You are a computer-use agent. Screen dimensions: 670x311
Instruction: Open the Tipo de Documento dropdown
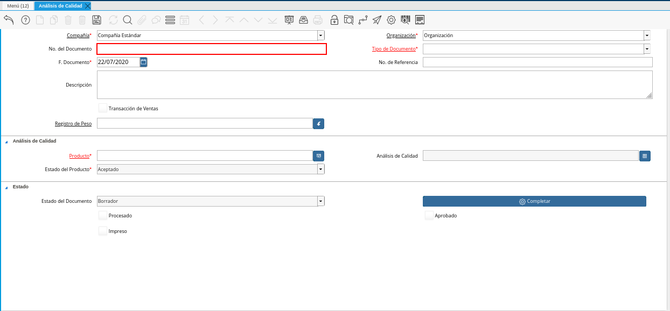pos(647,49)
